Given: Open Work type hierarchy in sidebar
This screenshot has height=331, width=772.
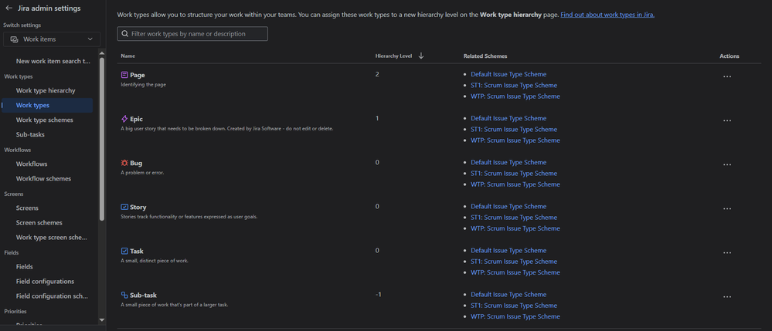Looking at the screenshot, I should point(46,90).
